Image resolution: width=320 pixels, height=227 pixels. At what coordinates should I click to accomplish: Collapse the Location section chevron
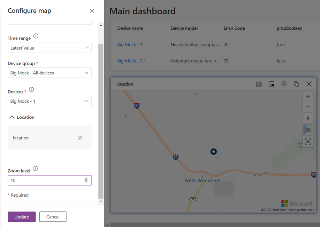pyautogui.click(x=12, y=117)
